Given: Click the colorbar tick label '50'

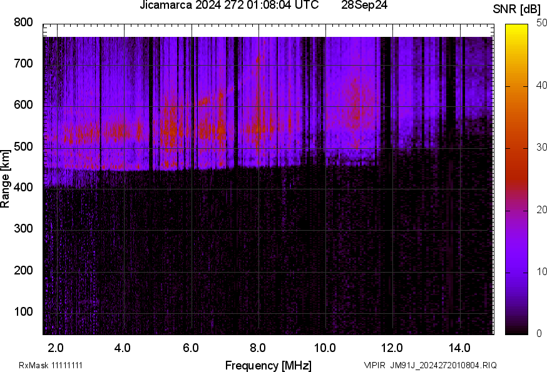Looking at the screenshot, I should (542, 24).
